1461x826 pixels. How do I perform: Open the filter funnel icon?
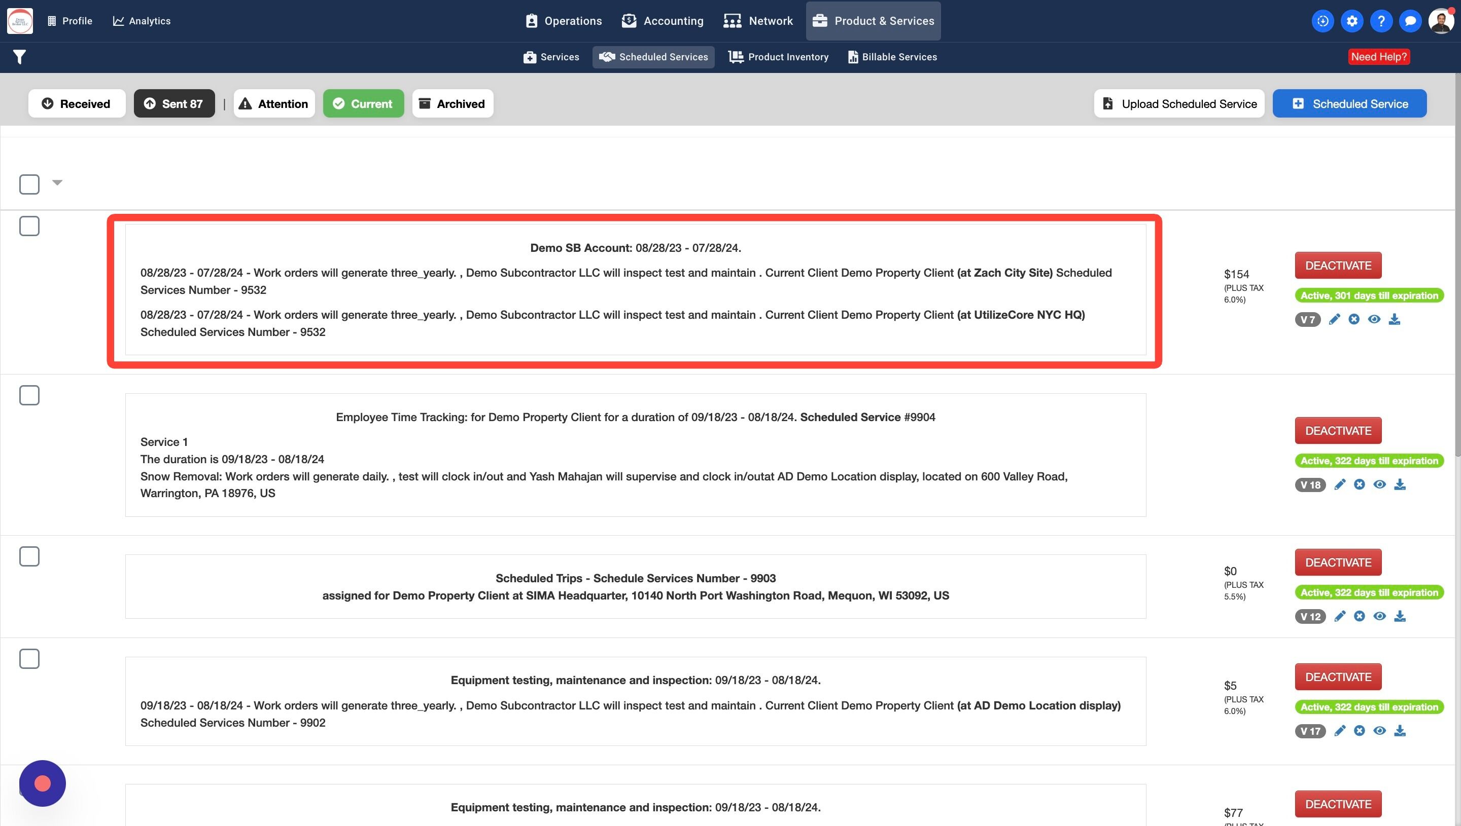coord(19,57)
